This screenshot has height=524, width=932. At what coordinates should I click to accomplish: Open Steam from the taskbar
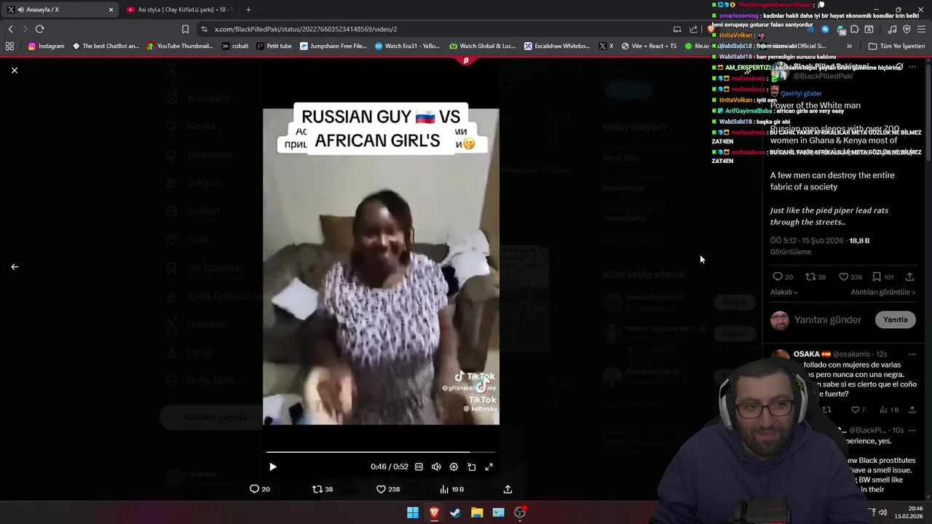[455, 512]
